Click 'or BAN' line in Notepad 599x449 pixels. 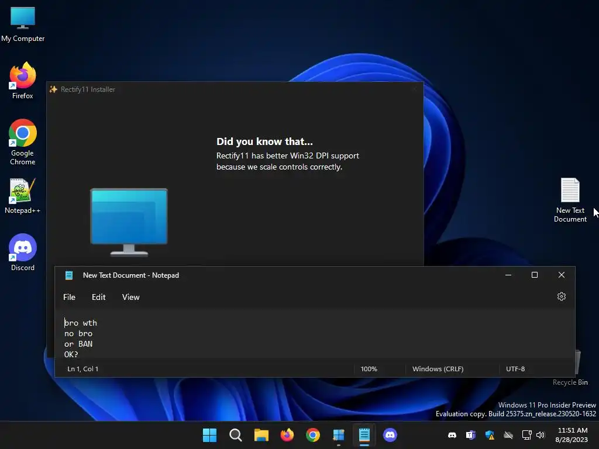pyautogui.click(x=78, y=344)
